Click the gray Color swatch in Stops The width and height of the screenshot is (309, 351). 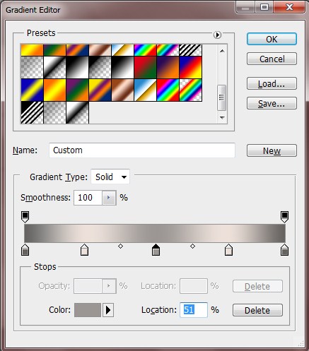click(88, 310)
